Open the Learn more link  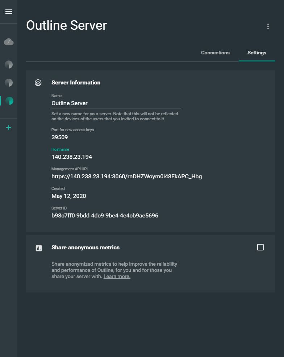coord(117,276)
